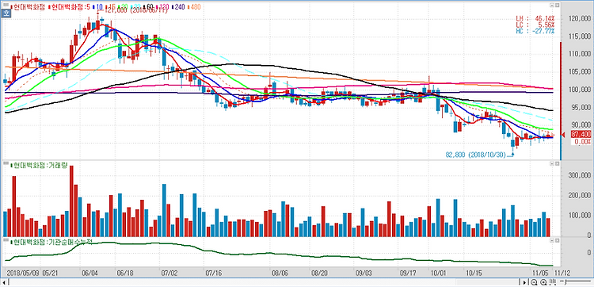Viewport: 594px width, 287px height.
Task: Click the zoom slider at bottom right
Action: (x=576, y=282)
